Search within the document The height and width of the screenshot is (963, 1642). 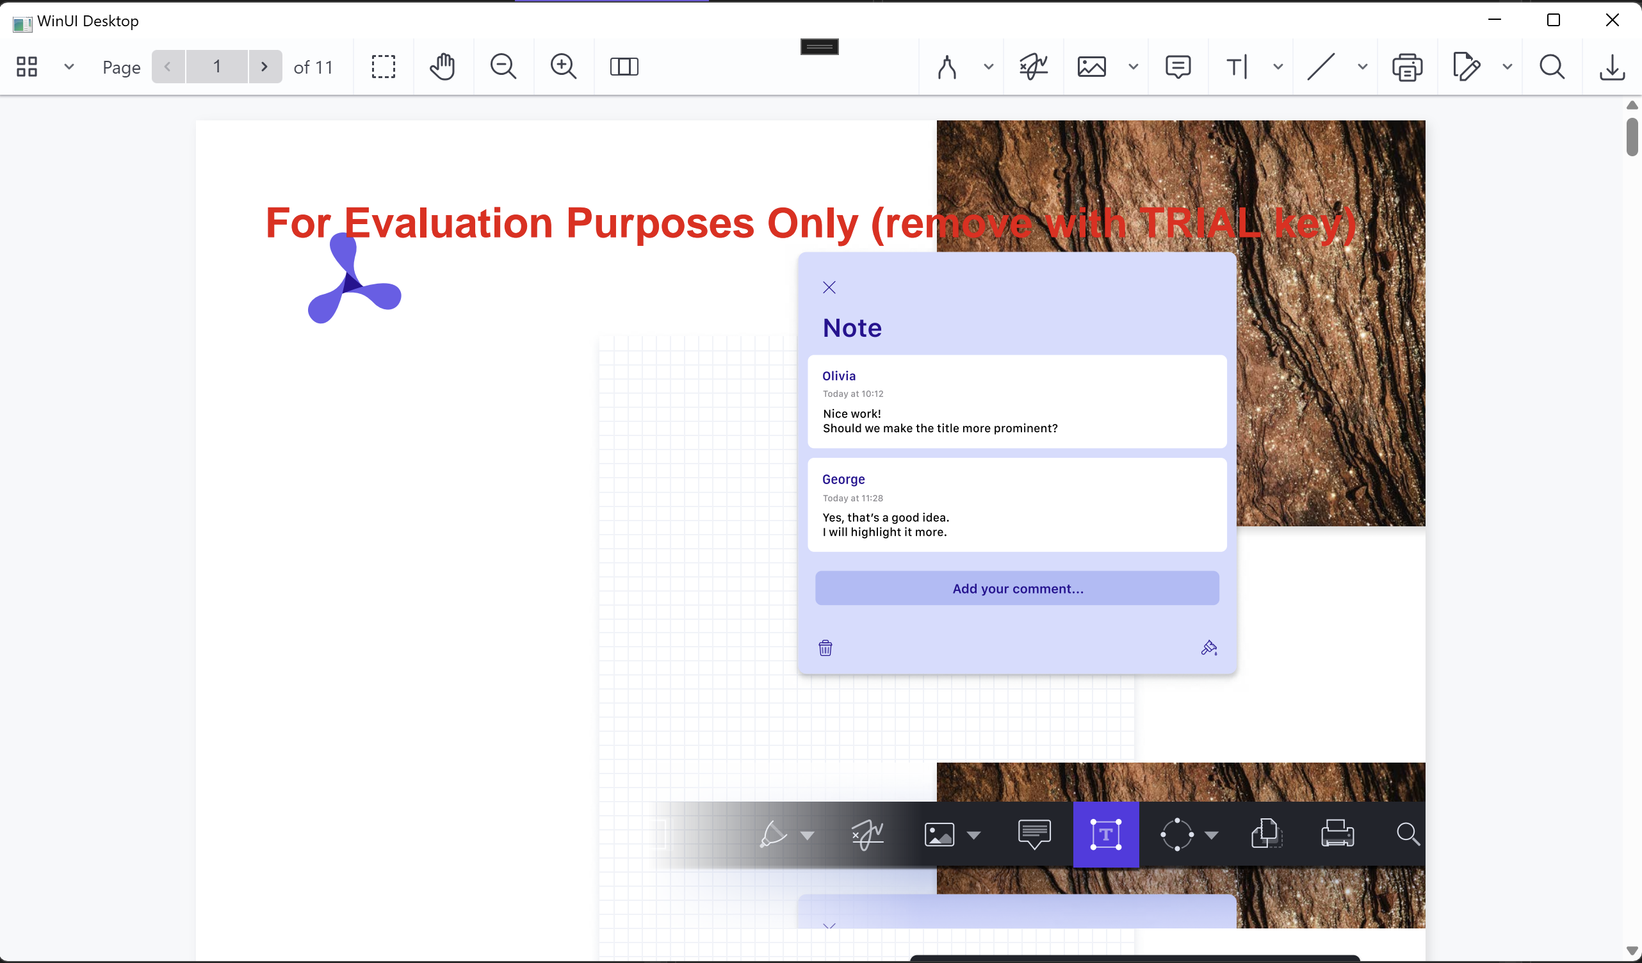1552,66
